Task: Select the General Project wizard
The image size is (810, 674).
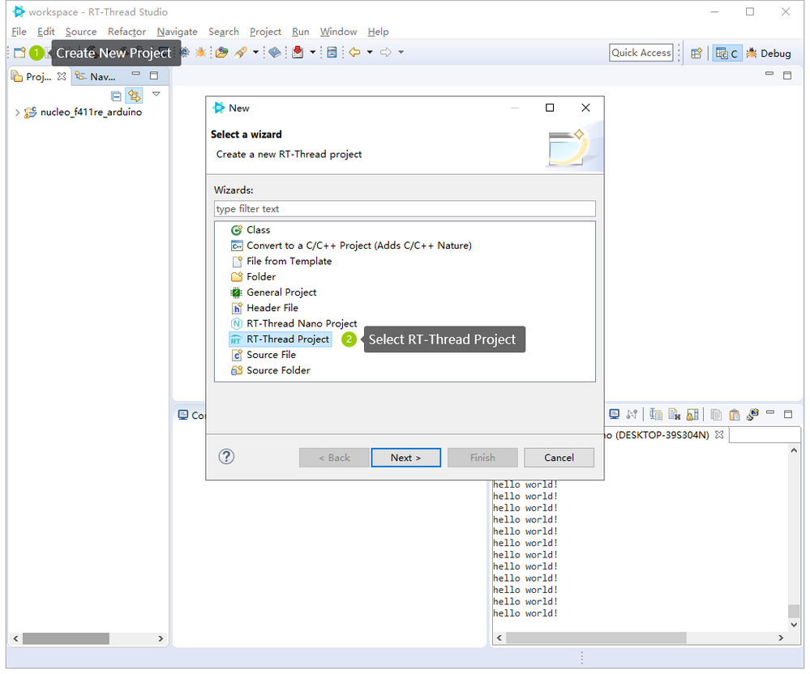Action: point(273,292)
